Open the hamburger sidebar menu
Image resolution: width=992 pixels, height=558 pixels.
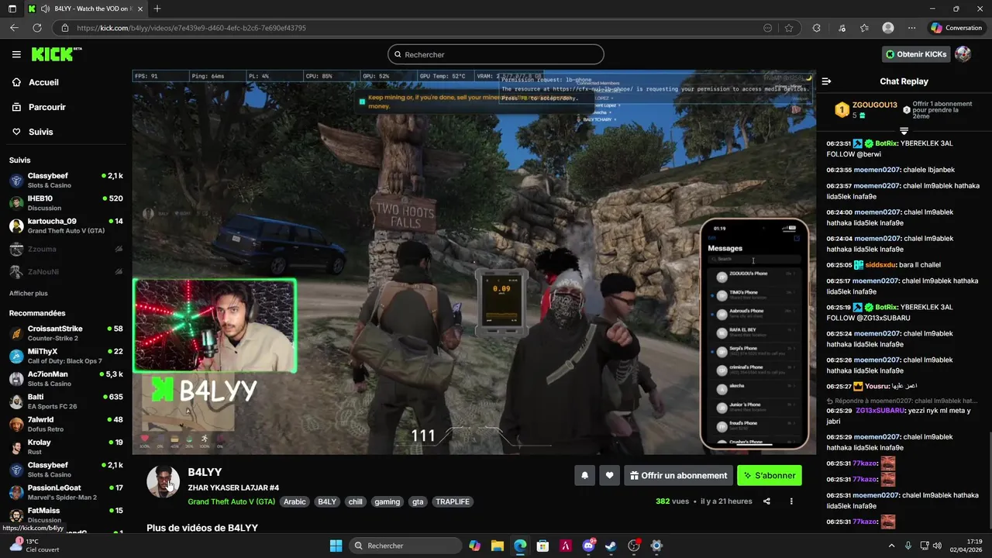point(16,54)
